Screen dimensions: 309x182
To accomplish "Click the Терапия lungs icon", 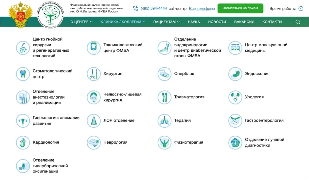I will pos(164,121).
